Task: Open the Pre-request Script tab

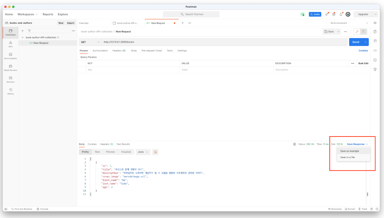Action: pyautogui.click(x=151, y=51)
